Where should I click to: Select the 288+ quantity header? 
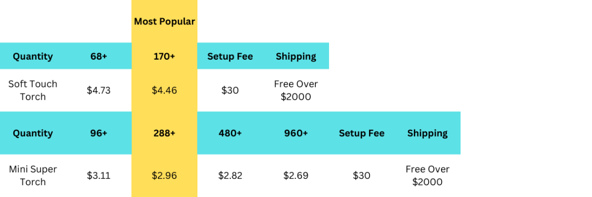pos(164,133)
